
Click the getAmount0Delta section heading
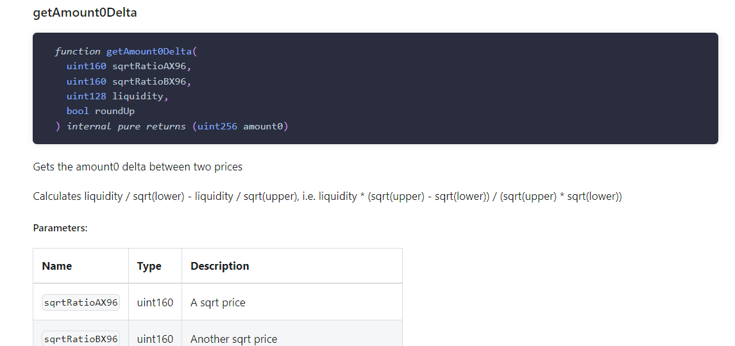(85, 13)
